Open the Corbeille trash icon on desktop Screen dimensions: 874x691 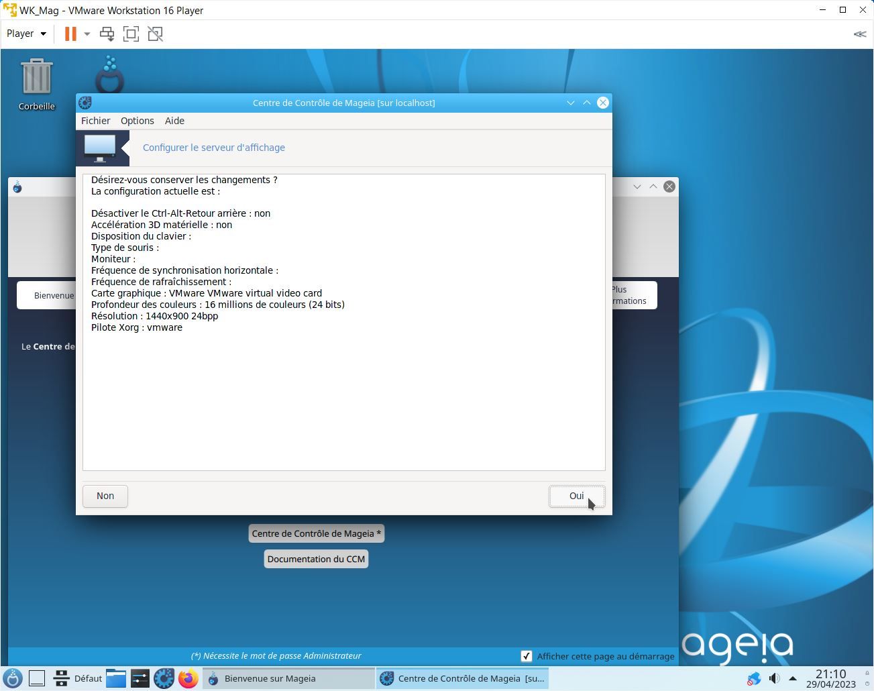[x=36, y=84]
